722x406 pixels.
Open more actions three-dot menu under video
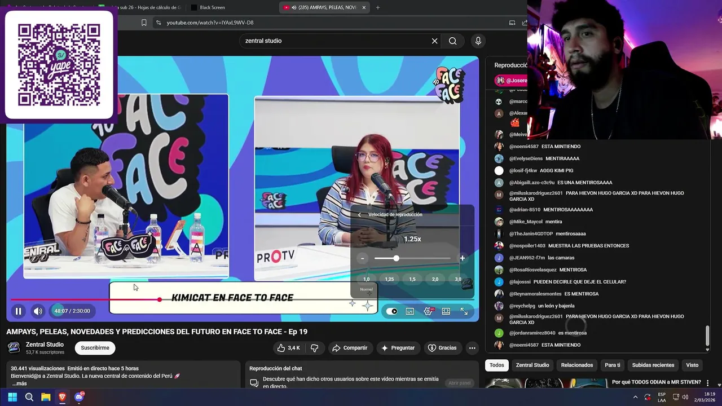pos(472,348)
